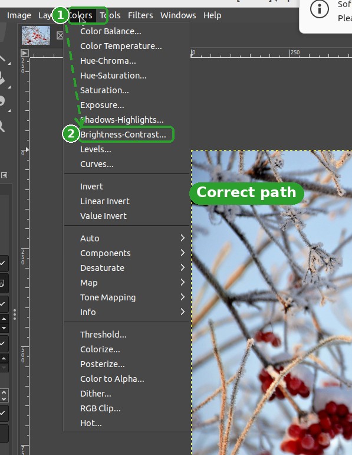The image size is (352, 455).
Task: Open the Hue-Chroma... dialog
Action: (127, 61)
